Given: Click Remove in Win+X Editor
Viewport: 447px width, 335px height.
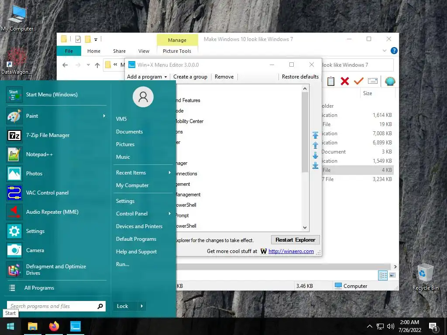Looking at the screenshot, I should pyautogui.click(x=224, y=77).
